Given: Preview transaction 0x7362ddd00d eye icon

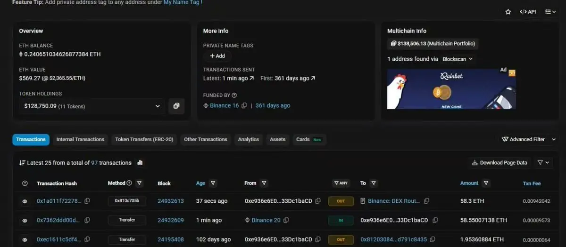Looking at the screenshot, I should click(25, 221).
